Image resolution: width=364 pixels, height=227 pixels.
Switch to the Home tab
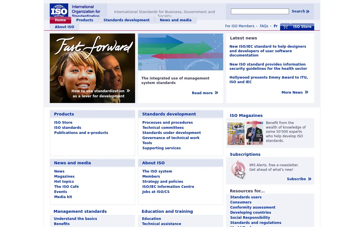tap(60, 20)
